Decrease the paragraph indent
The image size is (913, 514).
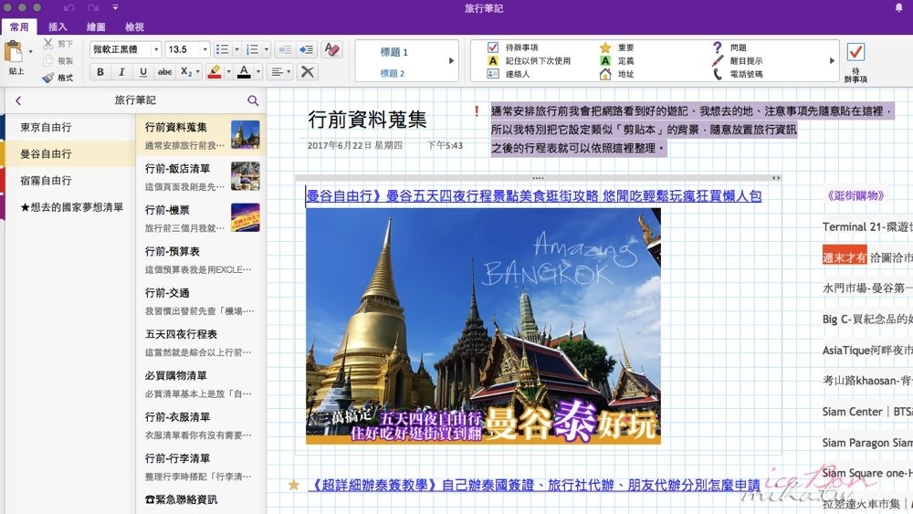tap(285, 49)
